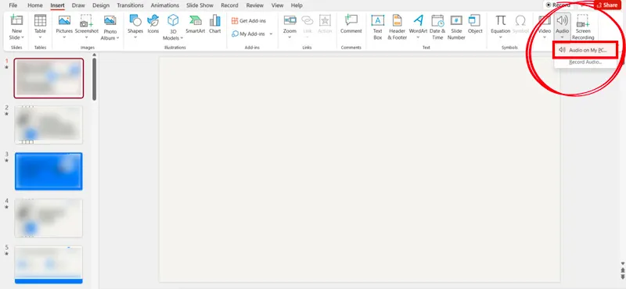Click the Audio ribbon button
Viewport: 626px width, 289px height.
[562, 27]
